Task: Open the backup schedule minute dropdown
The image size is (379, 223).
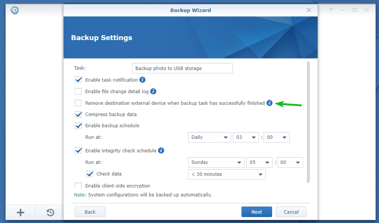Action: click(276, 137)
